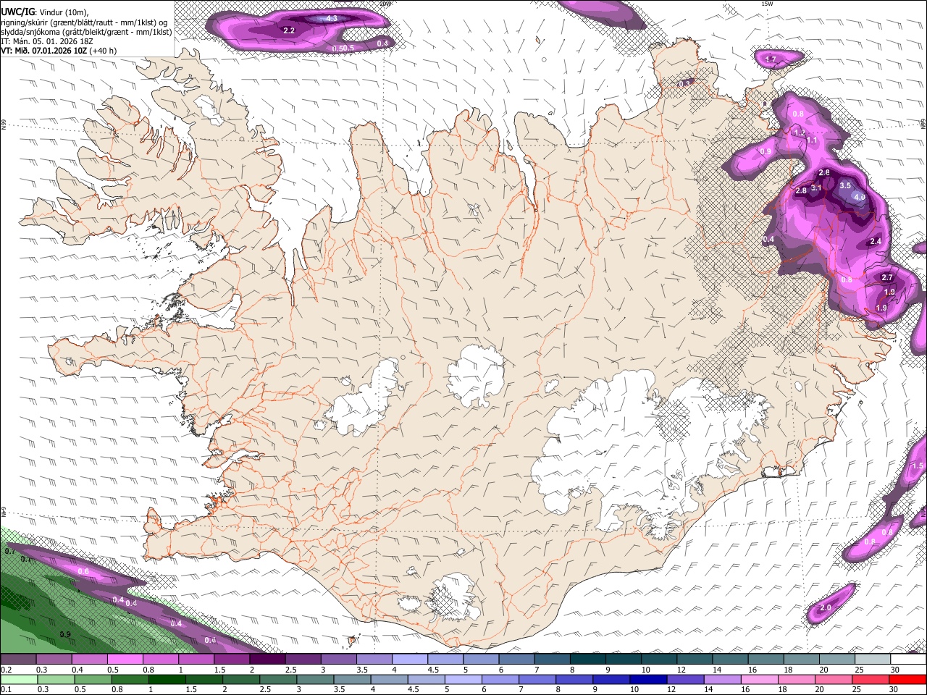Click the valid time 'VT: Mið. 07.01.2026 10Z'
Viewport: 927px width, 695px height.
point(44,51)
